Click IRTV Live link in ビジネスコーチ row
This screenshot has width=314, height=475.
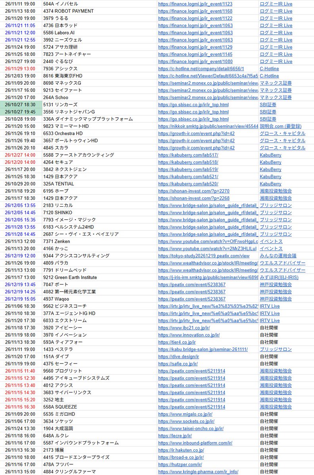click(x=270, y=306)
